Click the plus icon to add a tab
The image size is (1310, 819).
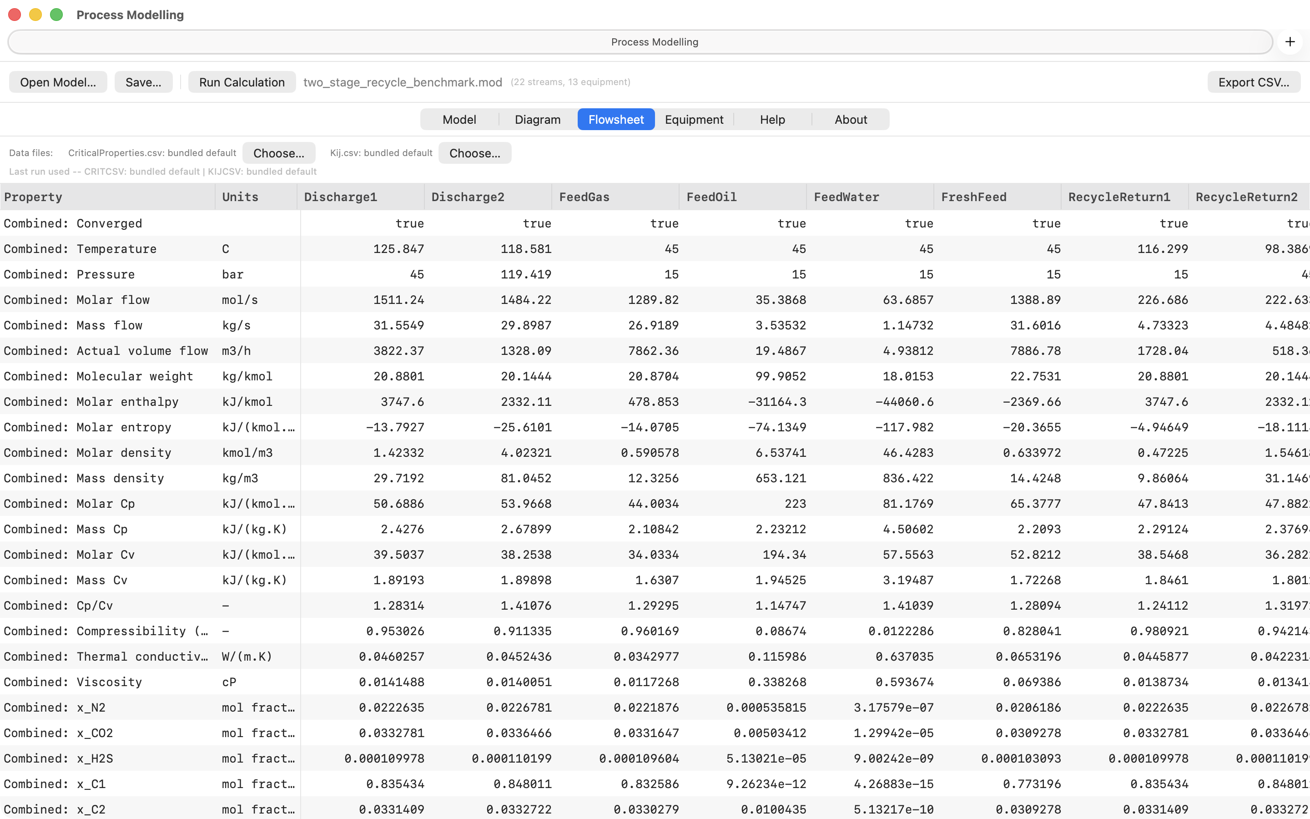pyautogui.click(x=1290, y=42)
